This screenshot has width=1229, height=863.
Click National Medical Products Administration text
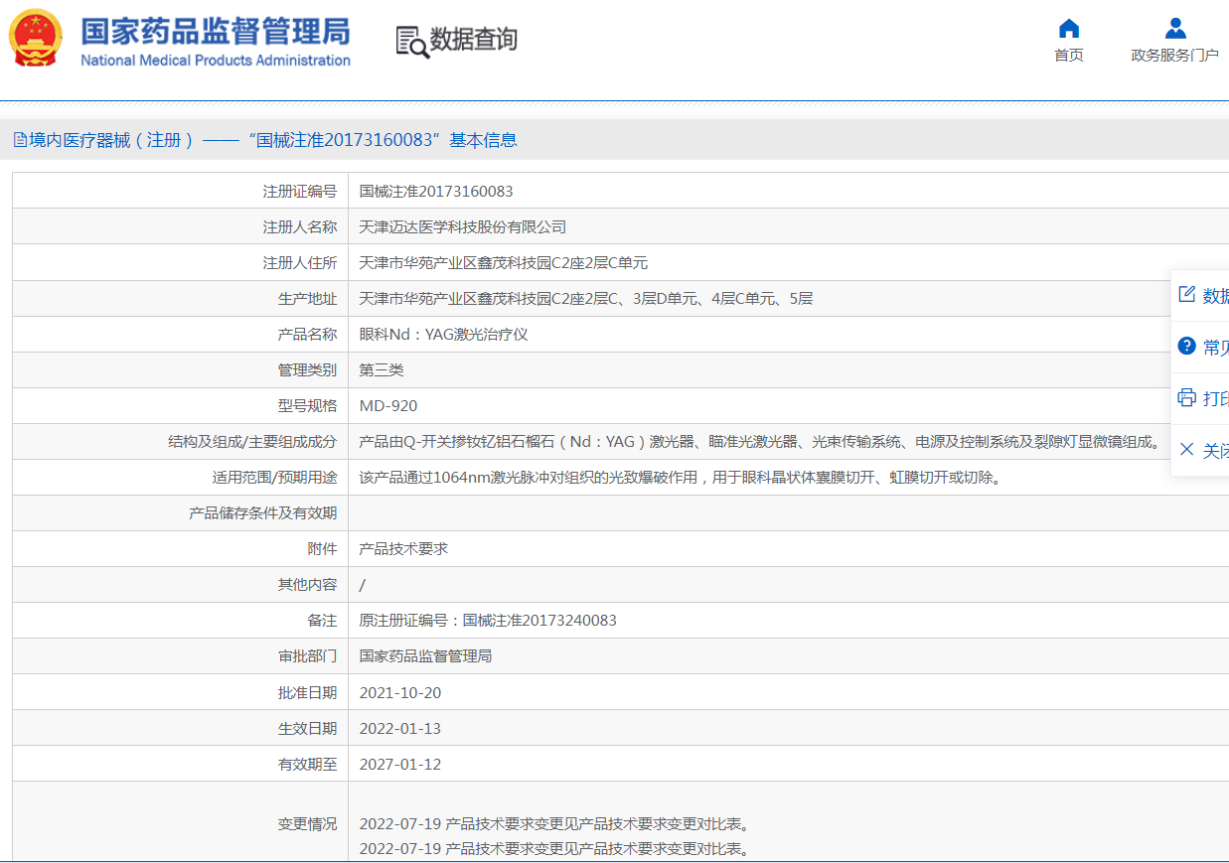(215, 61)
